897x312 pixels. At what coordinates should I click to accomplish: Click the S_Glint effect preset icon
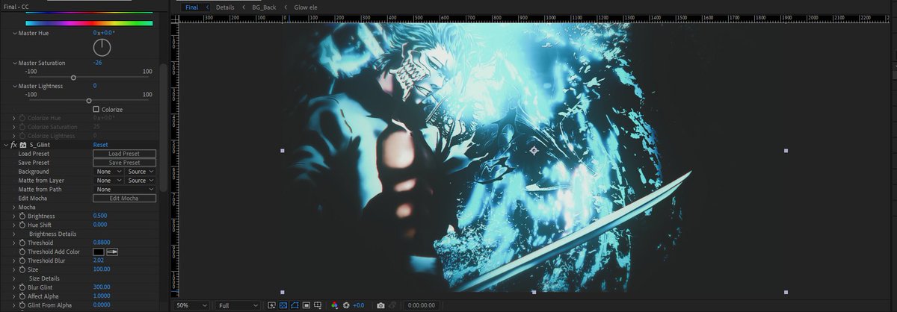(x=23, y=144)
